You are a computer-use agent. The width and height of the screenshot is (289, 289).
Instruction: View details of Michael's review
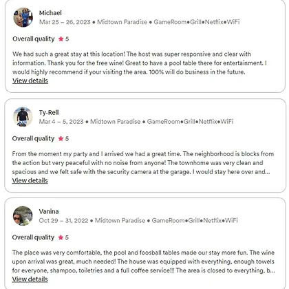30,81
